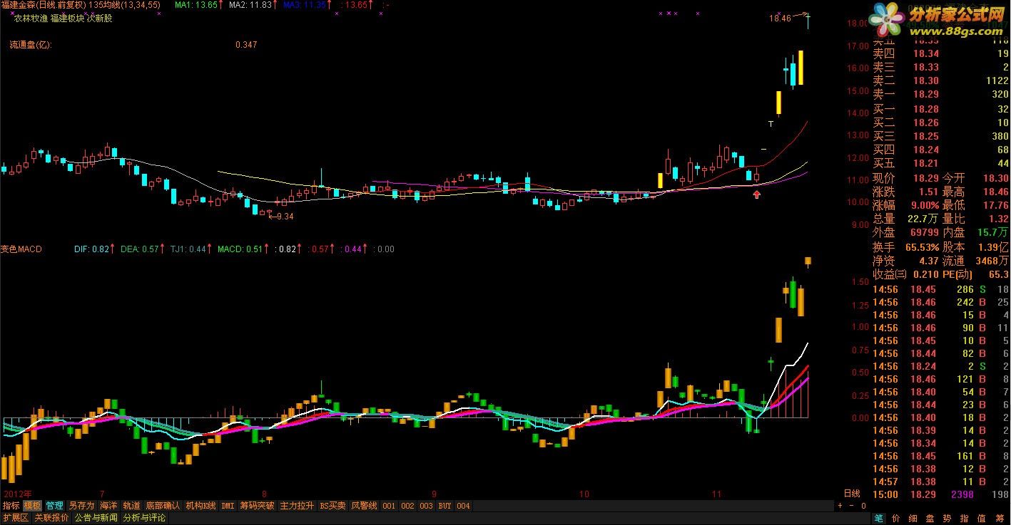
Task: Click the TJ1: 0.44 value
Action: (190, 249)
